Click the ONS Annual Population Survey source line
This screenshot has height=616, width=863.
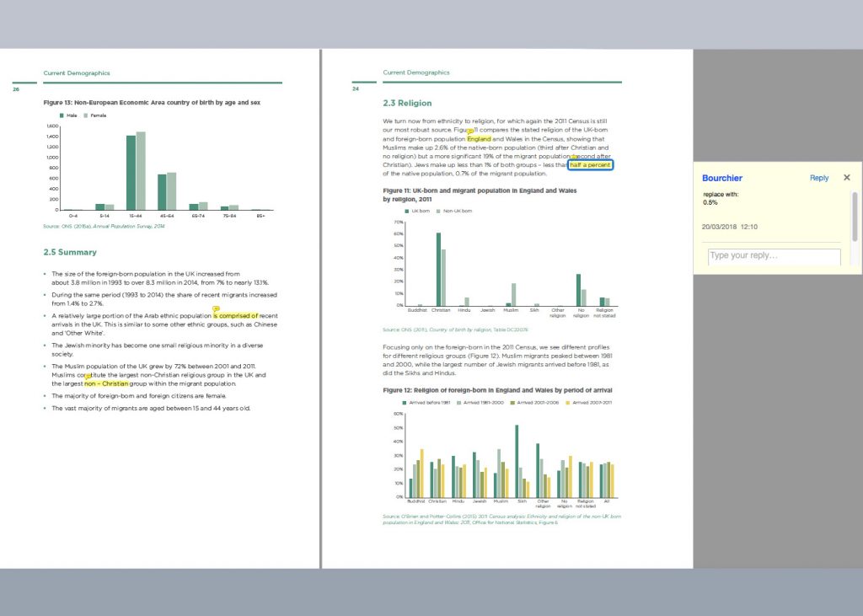(104, 227)
